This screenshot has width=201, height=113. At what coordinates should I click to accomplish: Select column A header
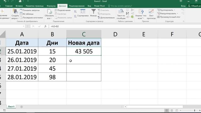pyautogui.click(x=22, y=34)
